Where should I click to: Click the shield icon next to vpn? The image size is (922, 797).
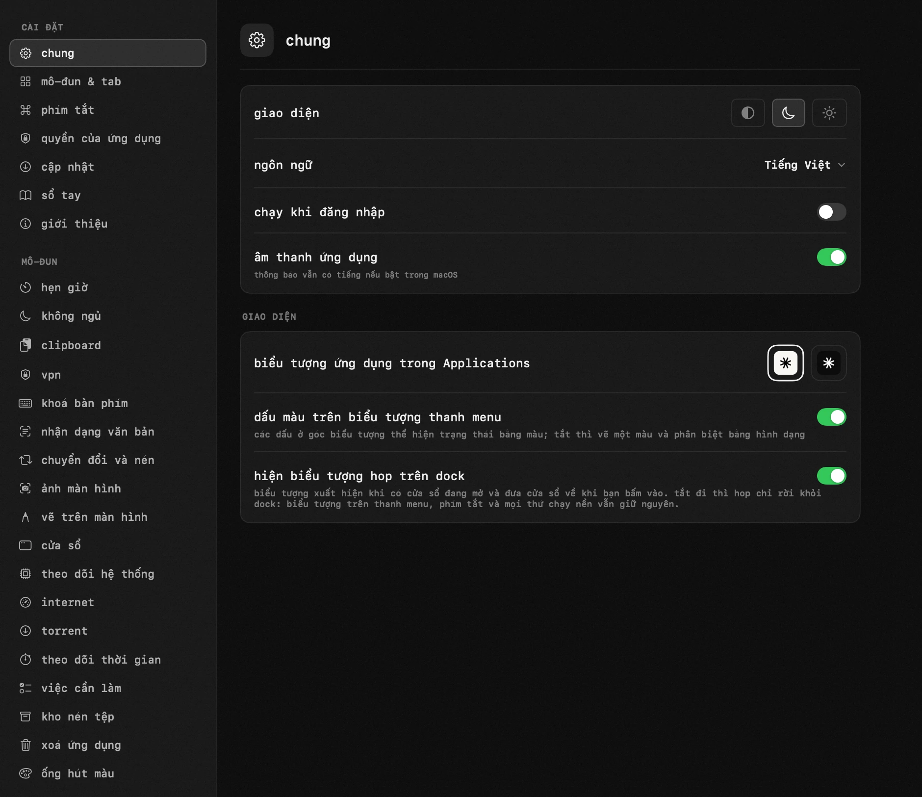tap(26, 375)
